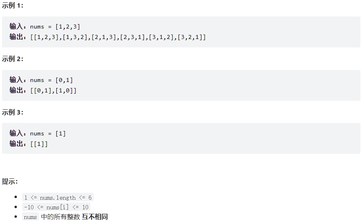Click the 示例 1 heading

[x=12, y=5]
